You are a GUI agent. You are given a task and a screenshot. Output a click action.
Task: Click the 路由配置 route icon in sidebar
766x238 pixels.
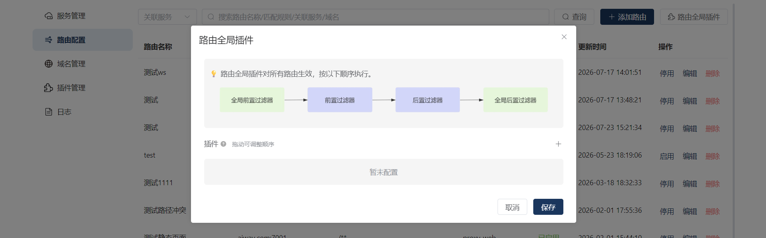[x=49, y=40]
